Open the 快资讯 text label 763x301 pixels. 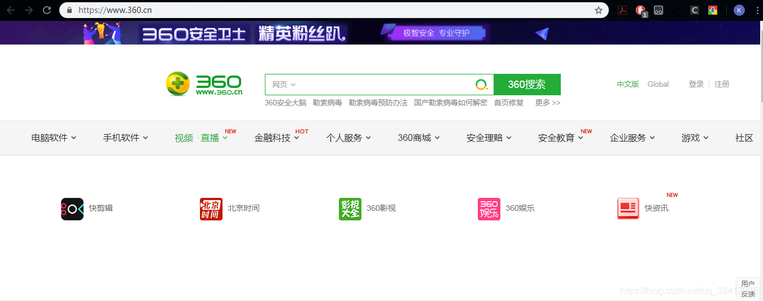click(656, 208)
